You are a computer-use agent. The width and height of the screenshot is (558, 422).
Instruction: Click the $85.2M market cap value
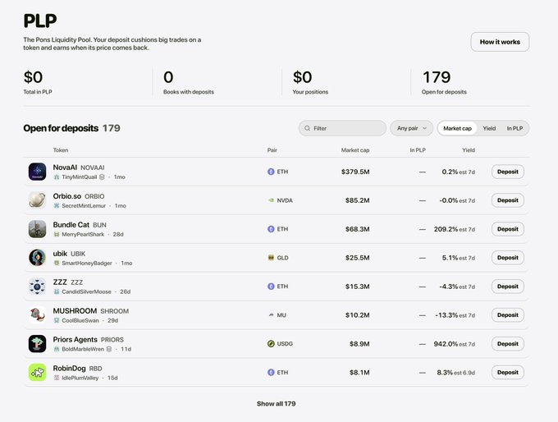(x=357, y=200)
